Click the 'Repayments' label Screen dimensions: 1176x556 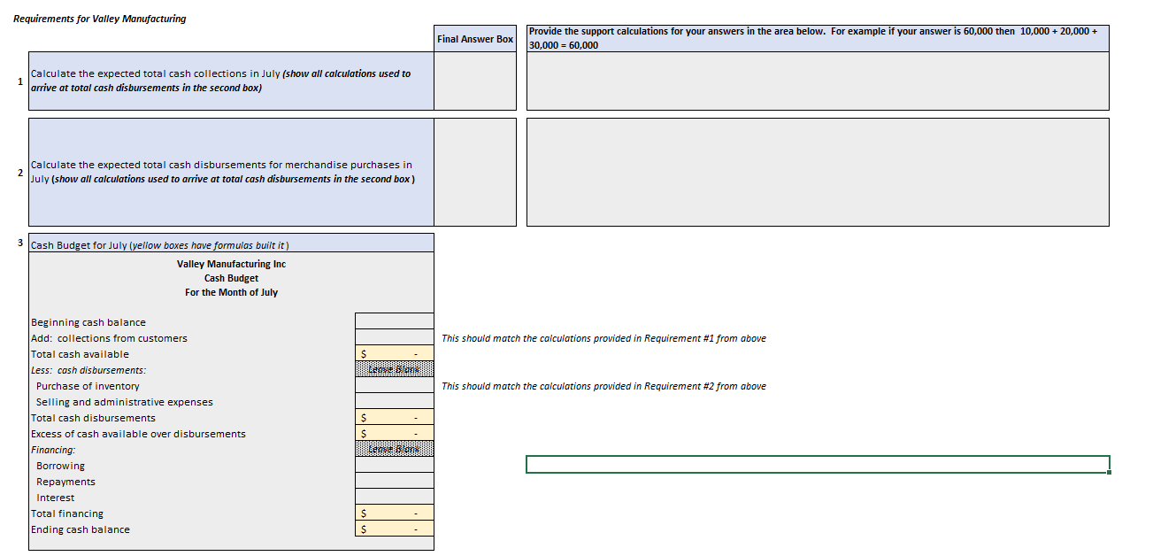tap(65, 482)
